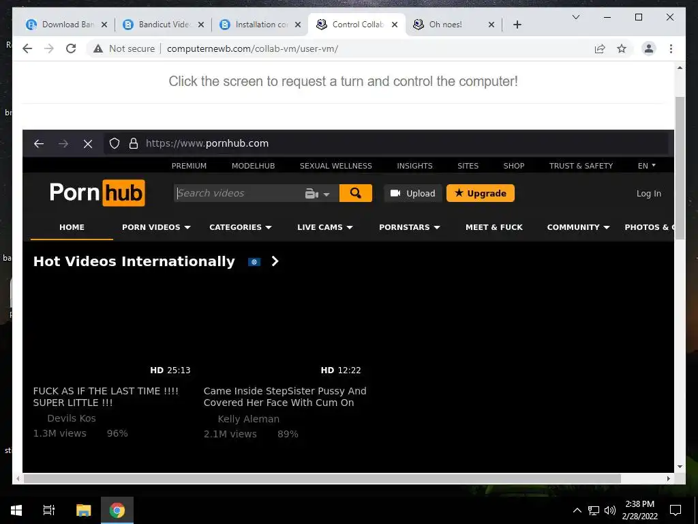Viewport: 698px width, 524px height.
Task: Open the Chrome profile avatar
Action: [649, 48]
